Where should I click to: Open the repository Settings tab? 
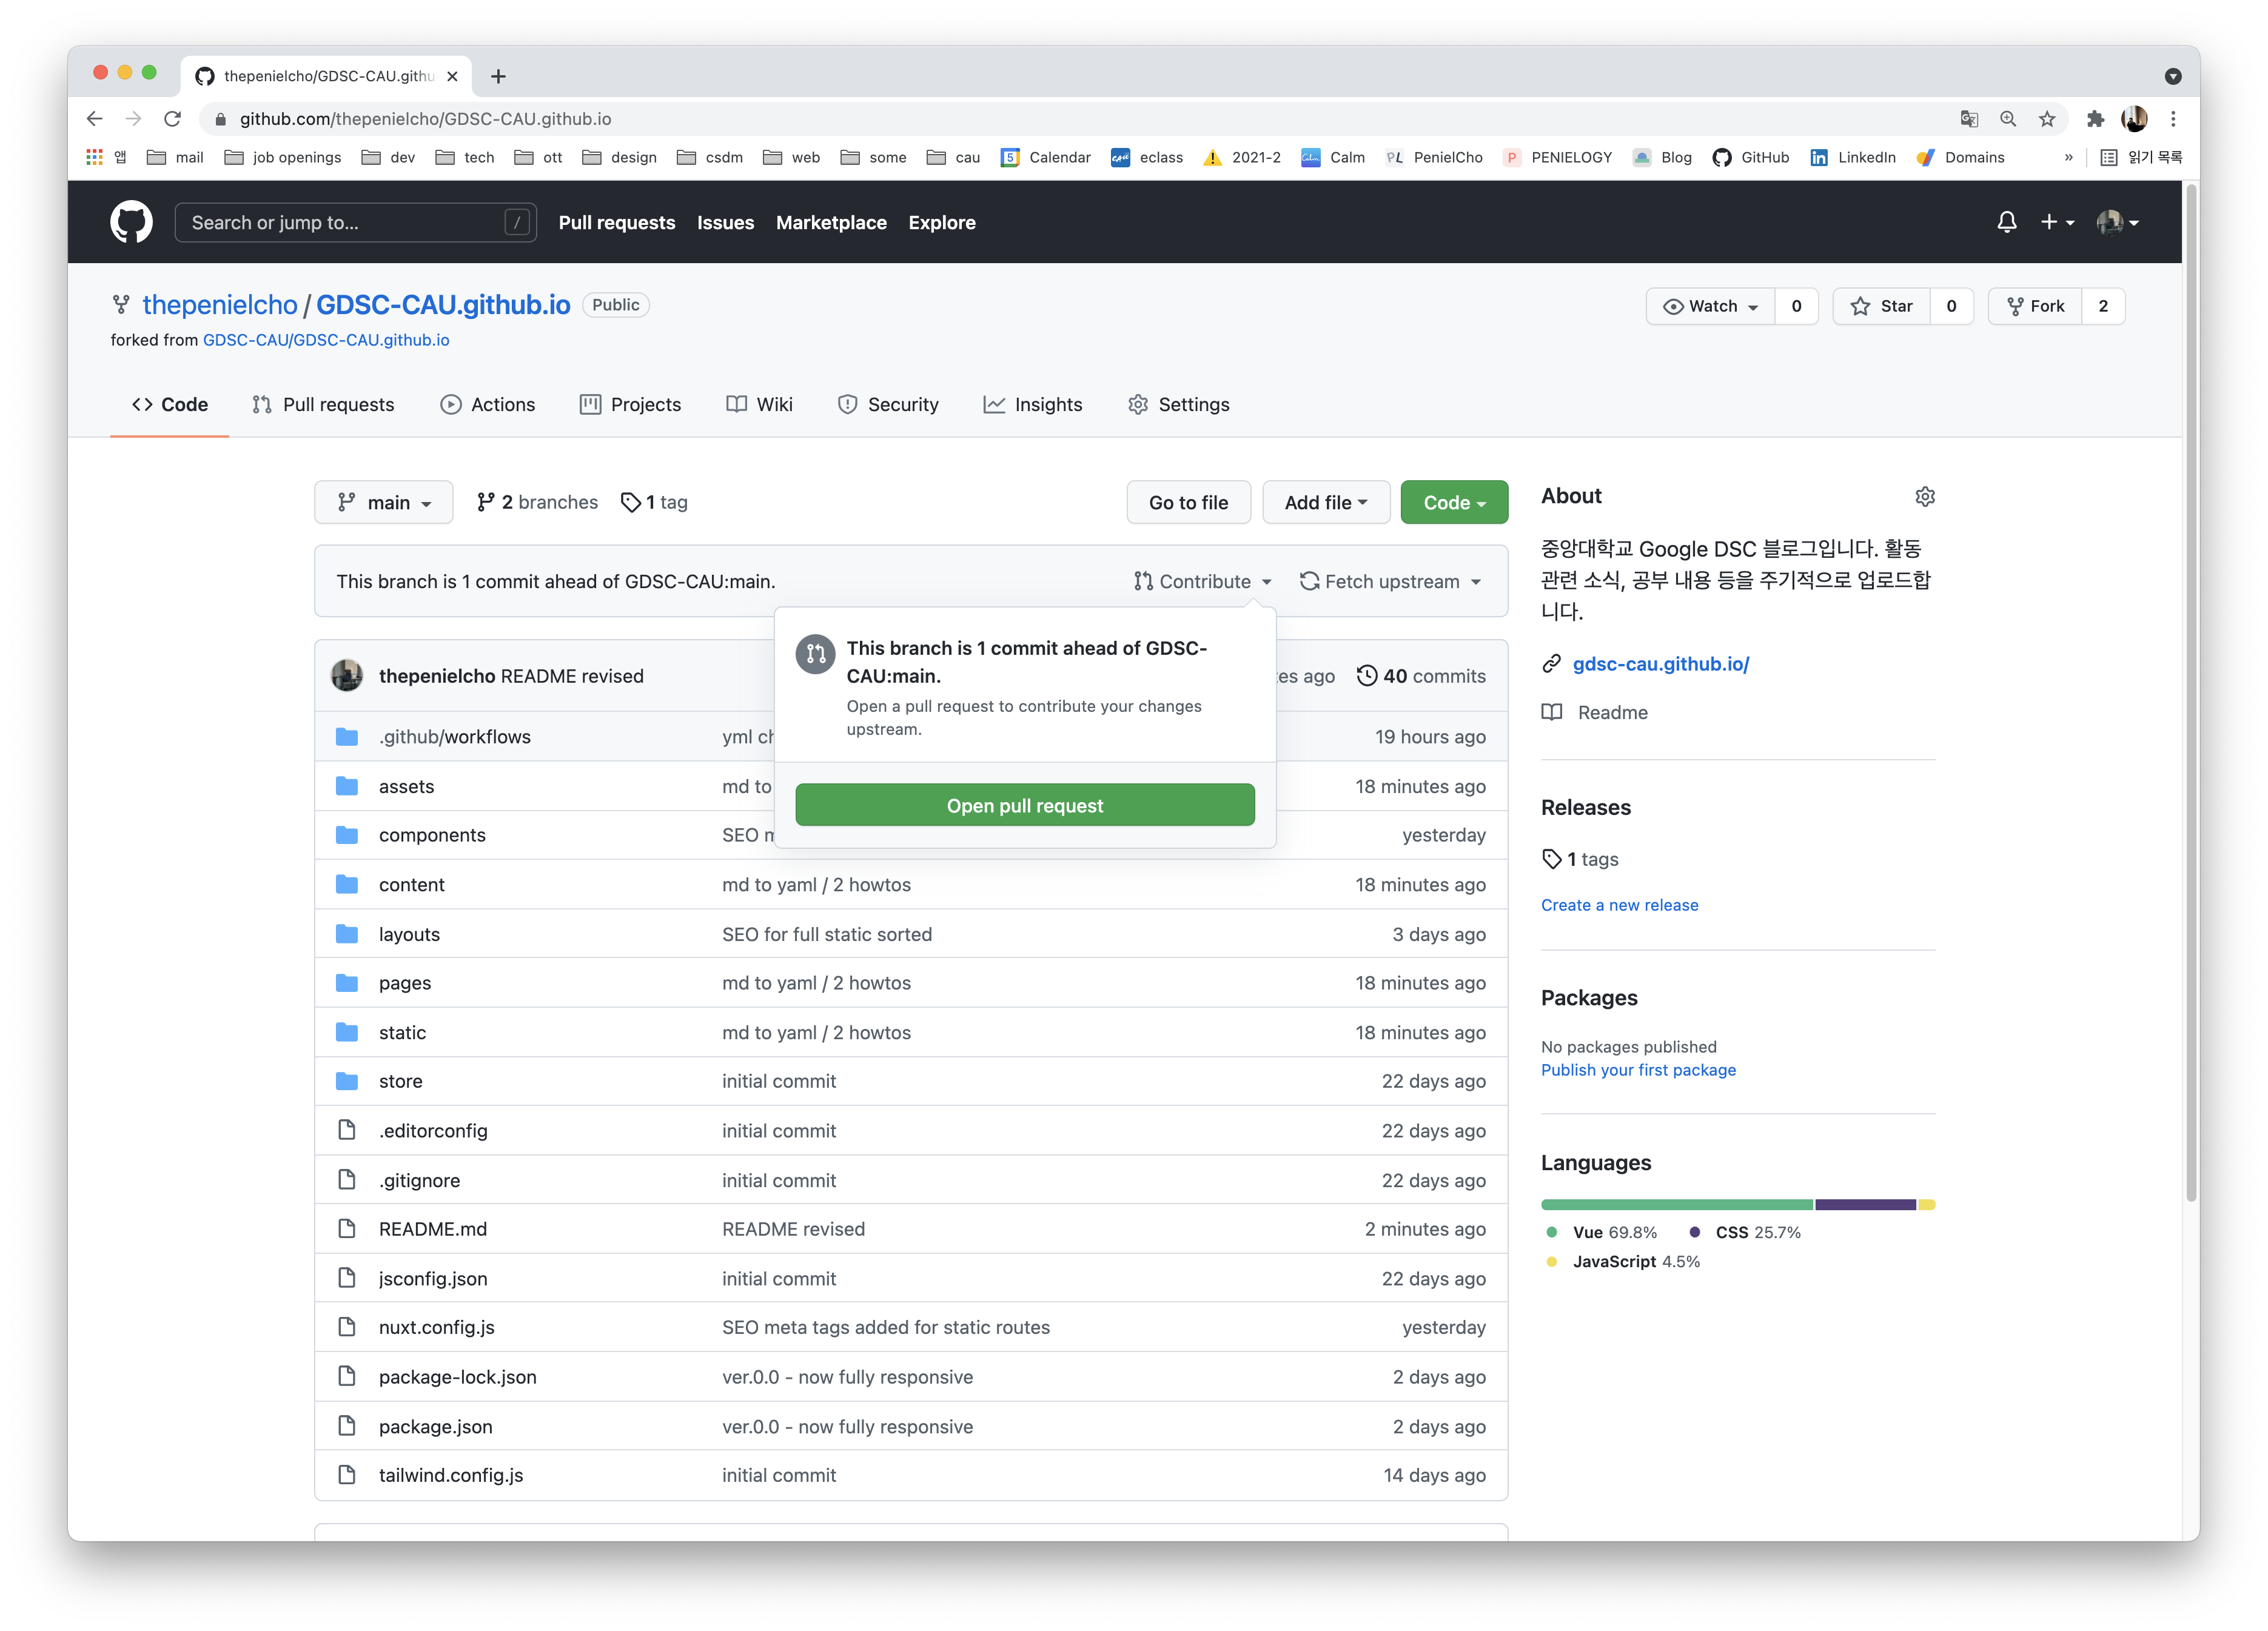tap(1178, 404)
